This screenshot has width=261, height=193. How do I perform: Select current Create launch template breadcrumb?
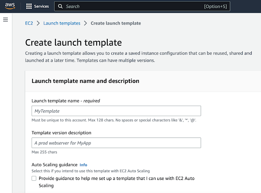point(116,23)
